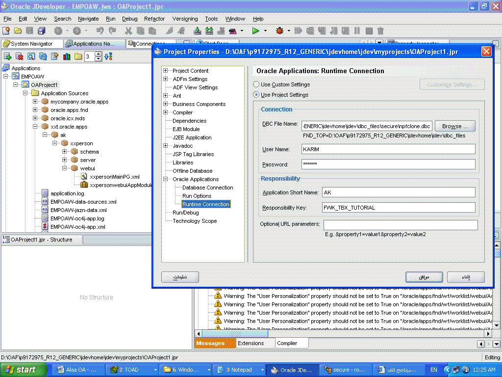Screen dimensions: 502x377
Task: Start debugging with the red ladybug icon
Action: pyautogui.click(x=279, y=31)
